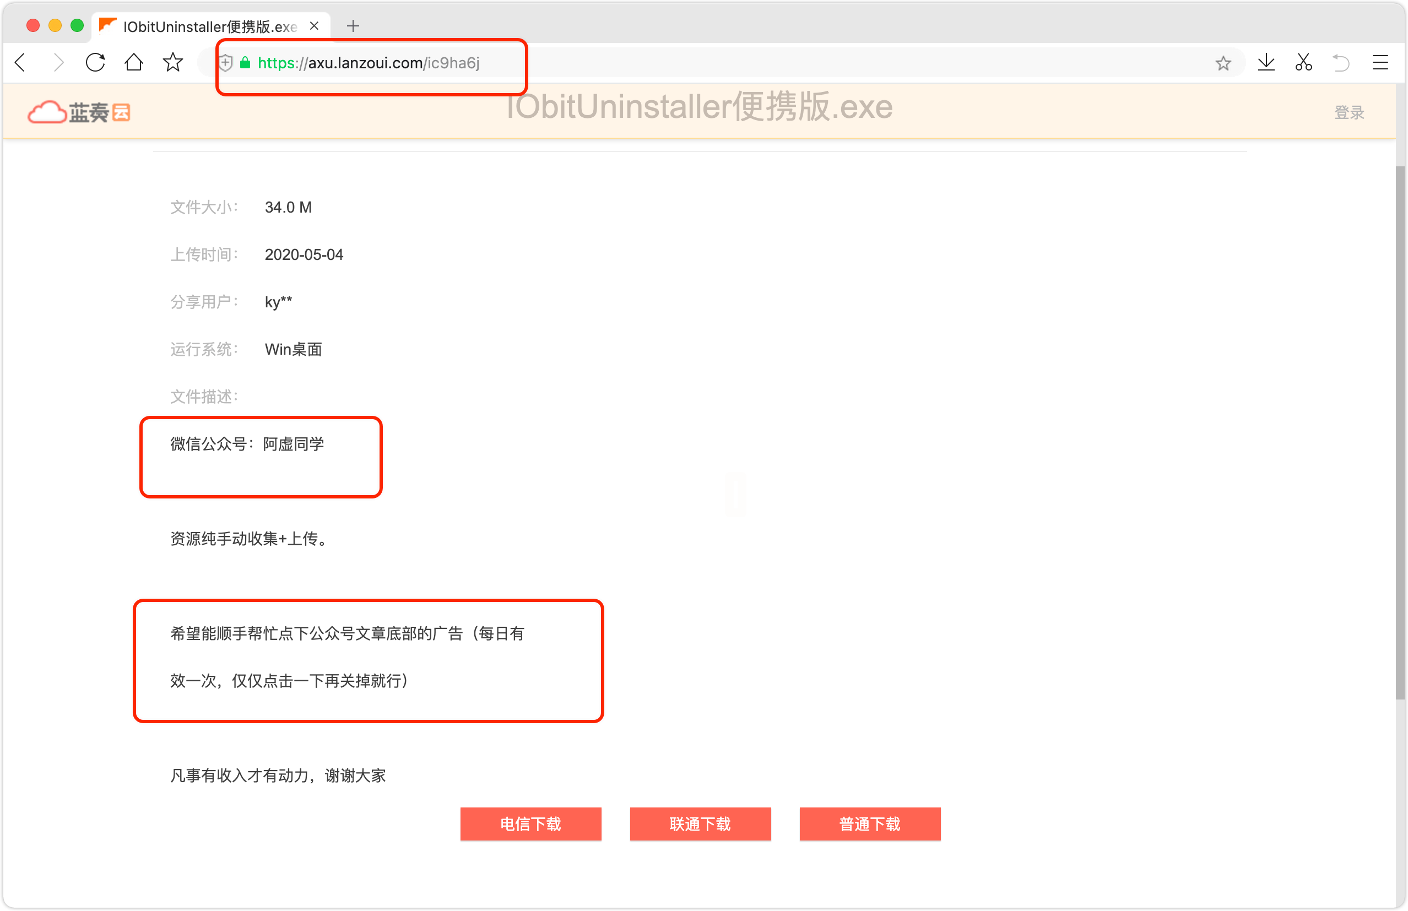Open the browser downloads panel
This screenshot has width=1408, height=911.
tap(1266, 62)
